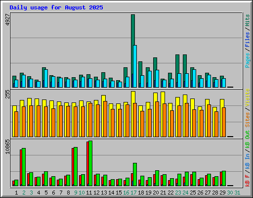
Task: Click day label 21 on the x-axis
Action: point(163,193)
